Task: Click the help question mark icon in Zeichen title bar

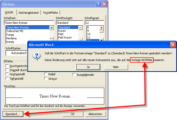Action: pyautogui.click(x=98, y=4)
